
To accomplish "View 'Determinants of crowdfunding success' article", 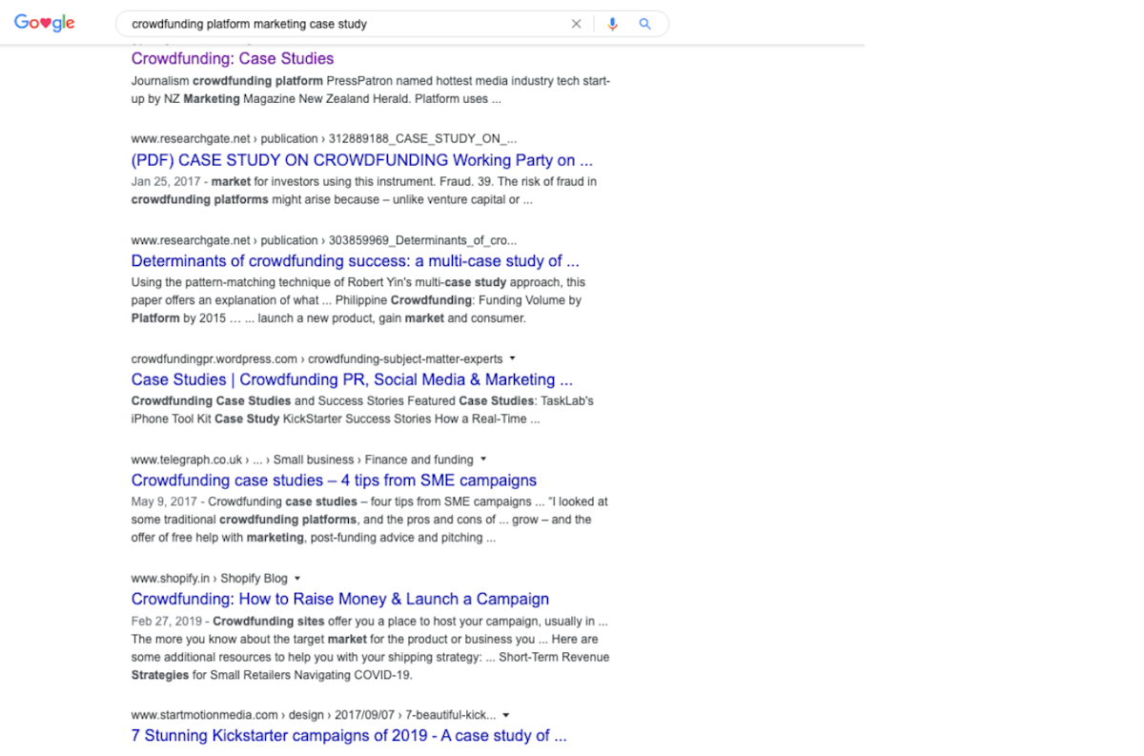I will tap(357, 260).
